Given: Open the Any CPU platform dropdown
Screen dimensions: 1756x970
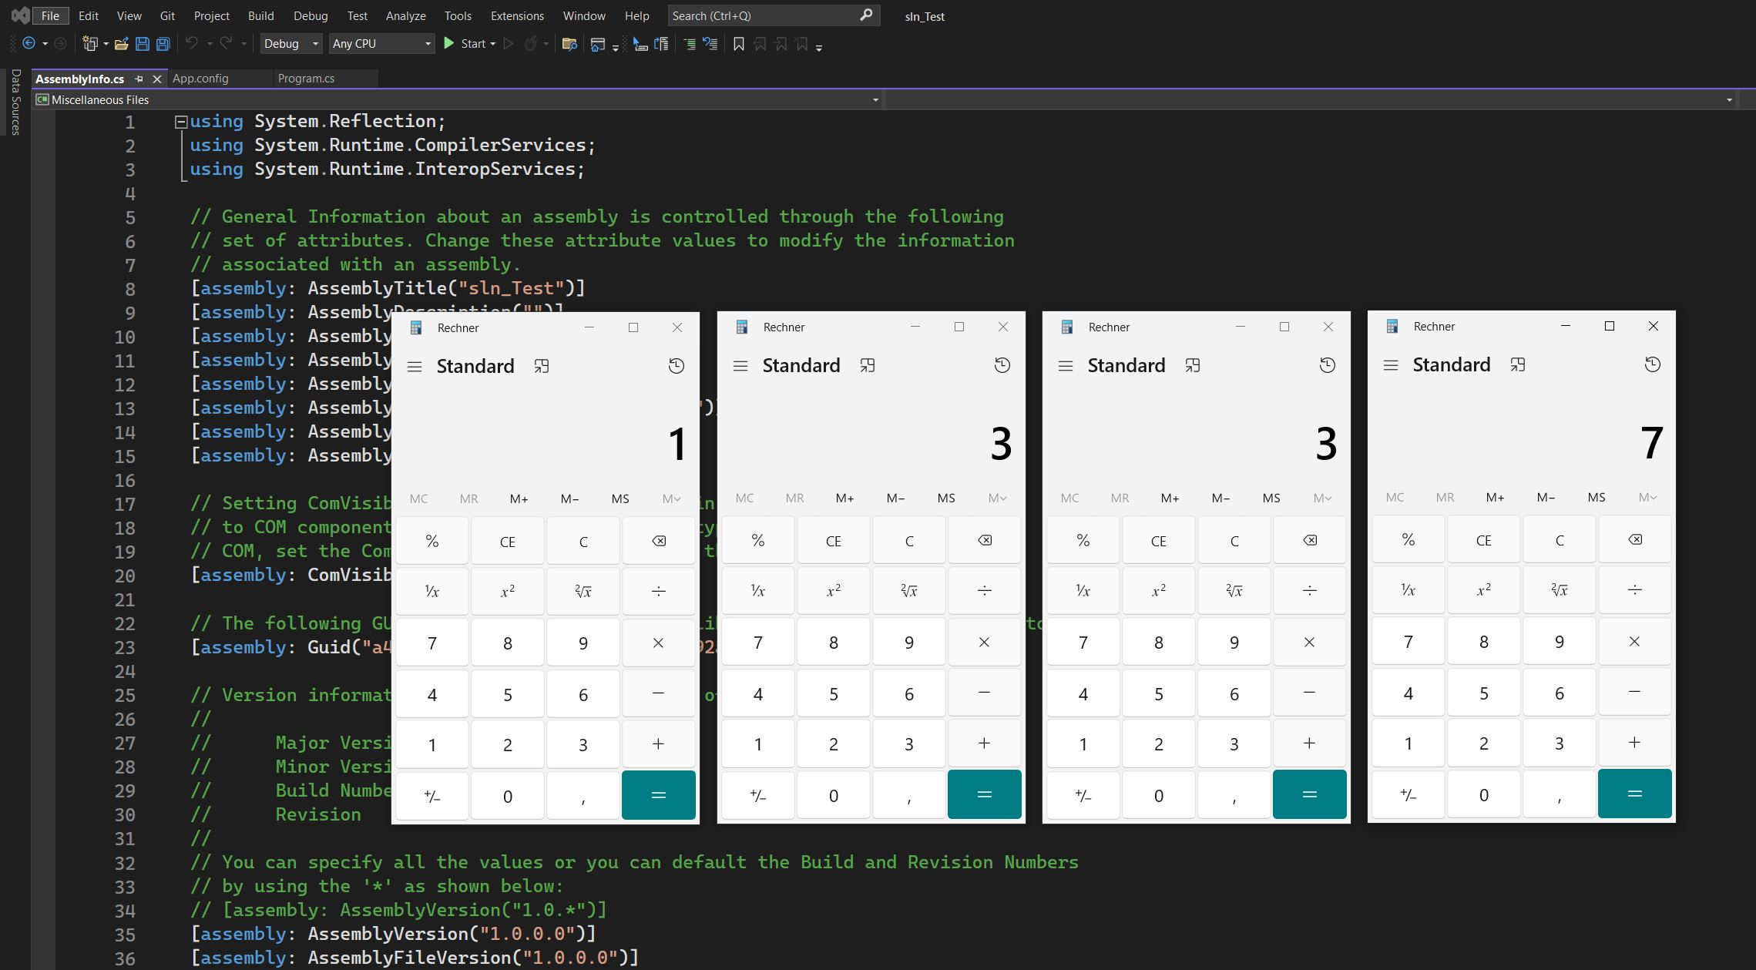Looking at the screenshot, I should (382, 44).
